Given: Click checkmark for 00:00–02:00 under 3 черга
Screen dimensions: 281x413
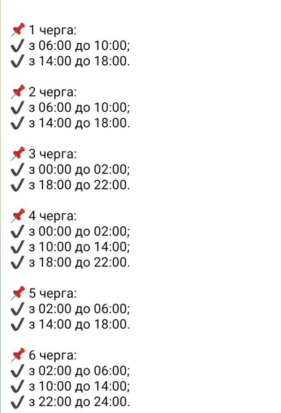Looking at the screenshot, I should [x=17, y=169].
